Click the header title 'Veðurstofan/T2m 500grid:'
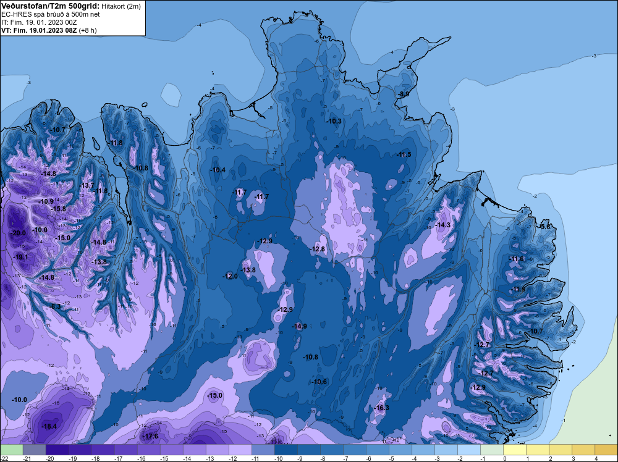 [x=51, y=6]
